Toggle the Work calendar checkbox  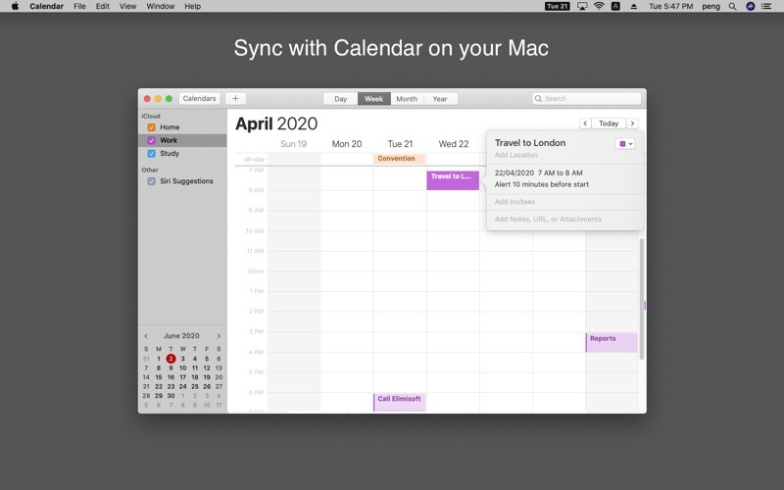(x=151, y=140)
